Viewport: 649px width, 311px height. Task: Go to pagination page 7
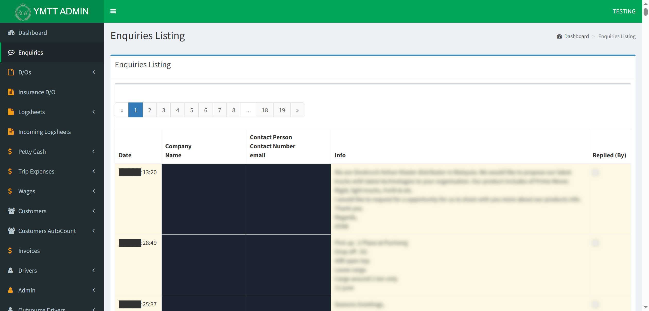[220, 110]
